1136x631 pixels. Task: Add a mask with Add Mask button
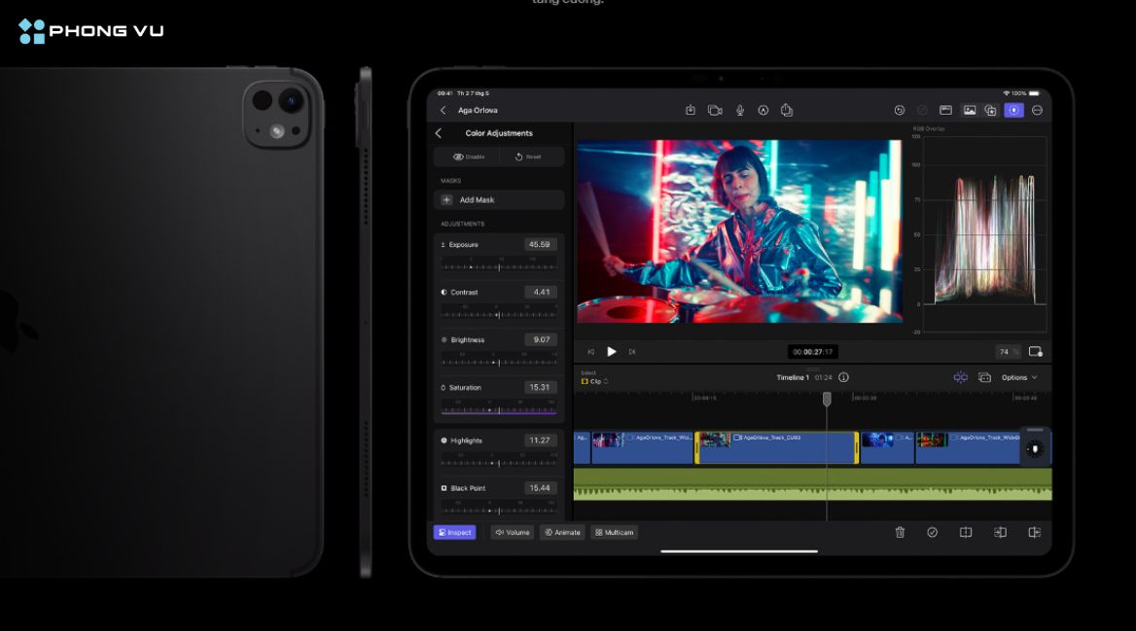498,200
